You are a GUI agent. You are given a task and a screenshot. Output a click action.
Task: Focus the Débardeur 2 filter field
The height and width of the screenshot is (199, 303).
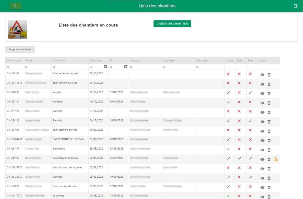210,67
